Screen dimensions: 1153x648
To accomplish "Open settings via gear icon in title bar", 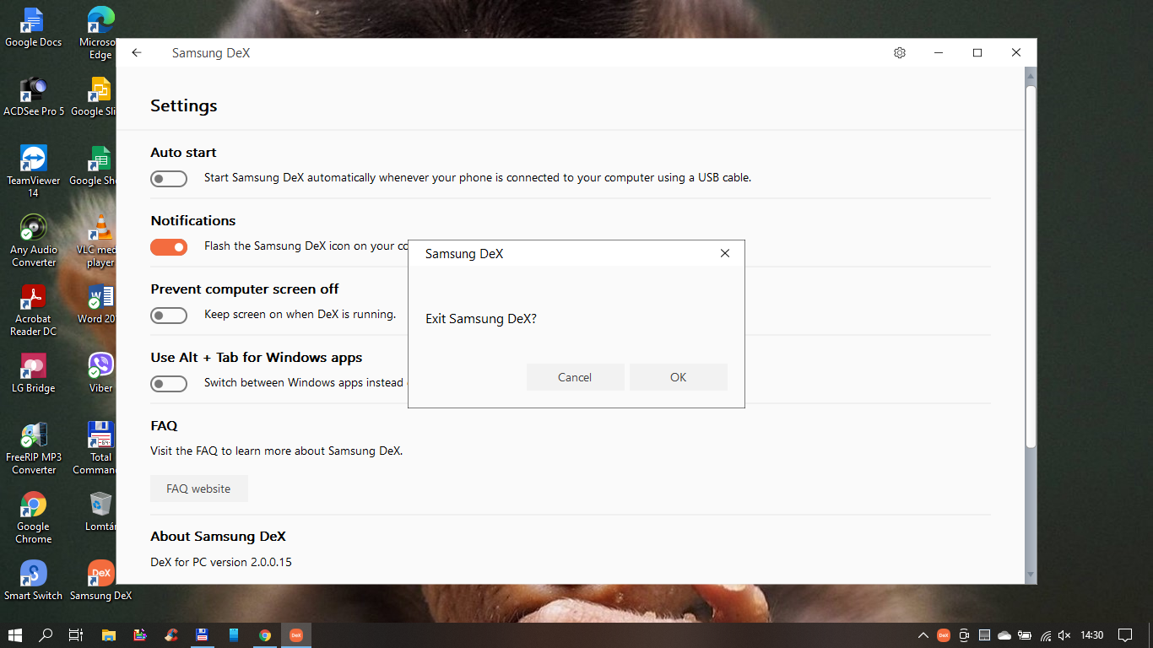I will tap(900, 52).
